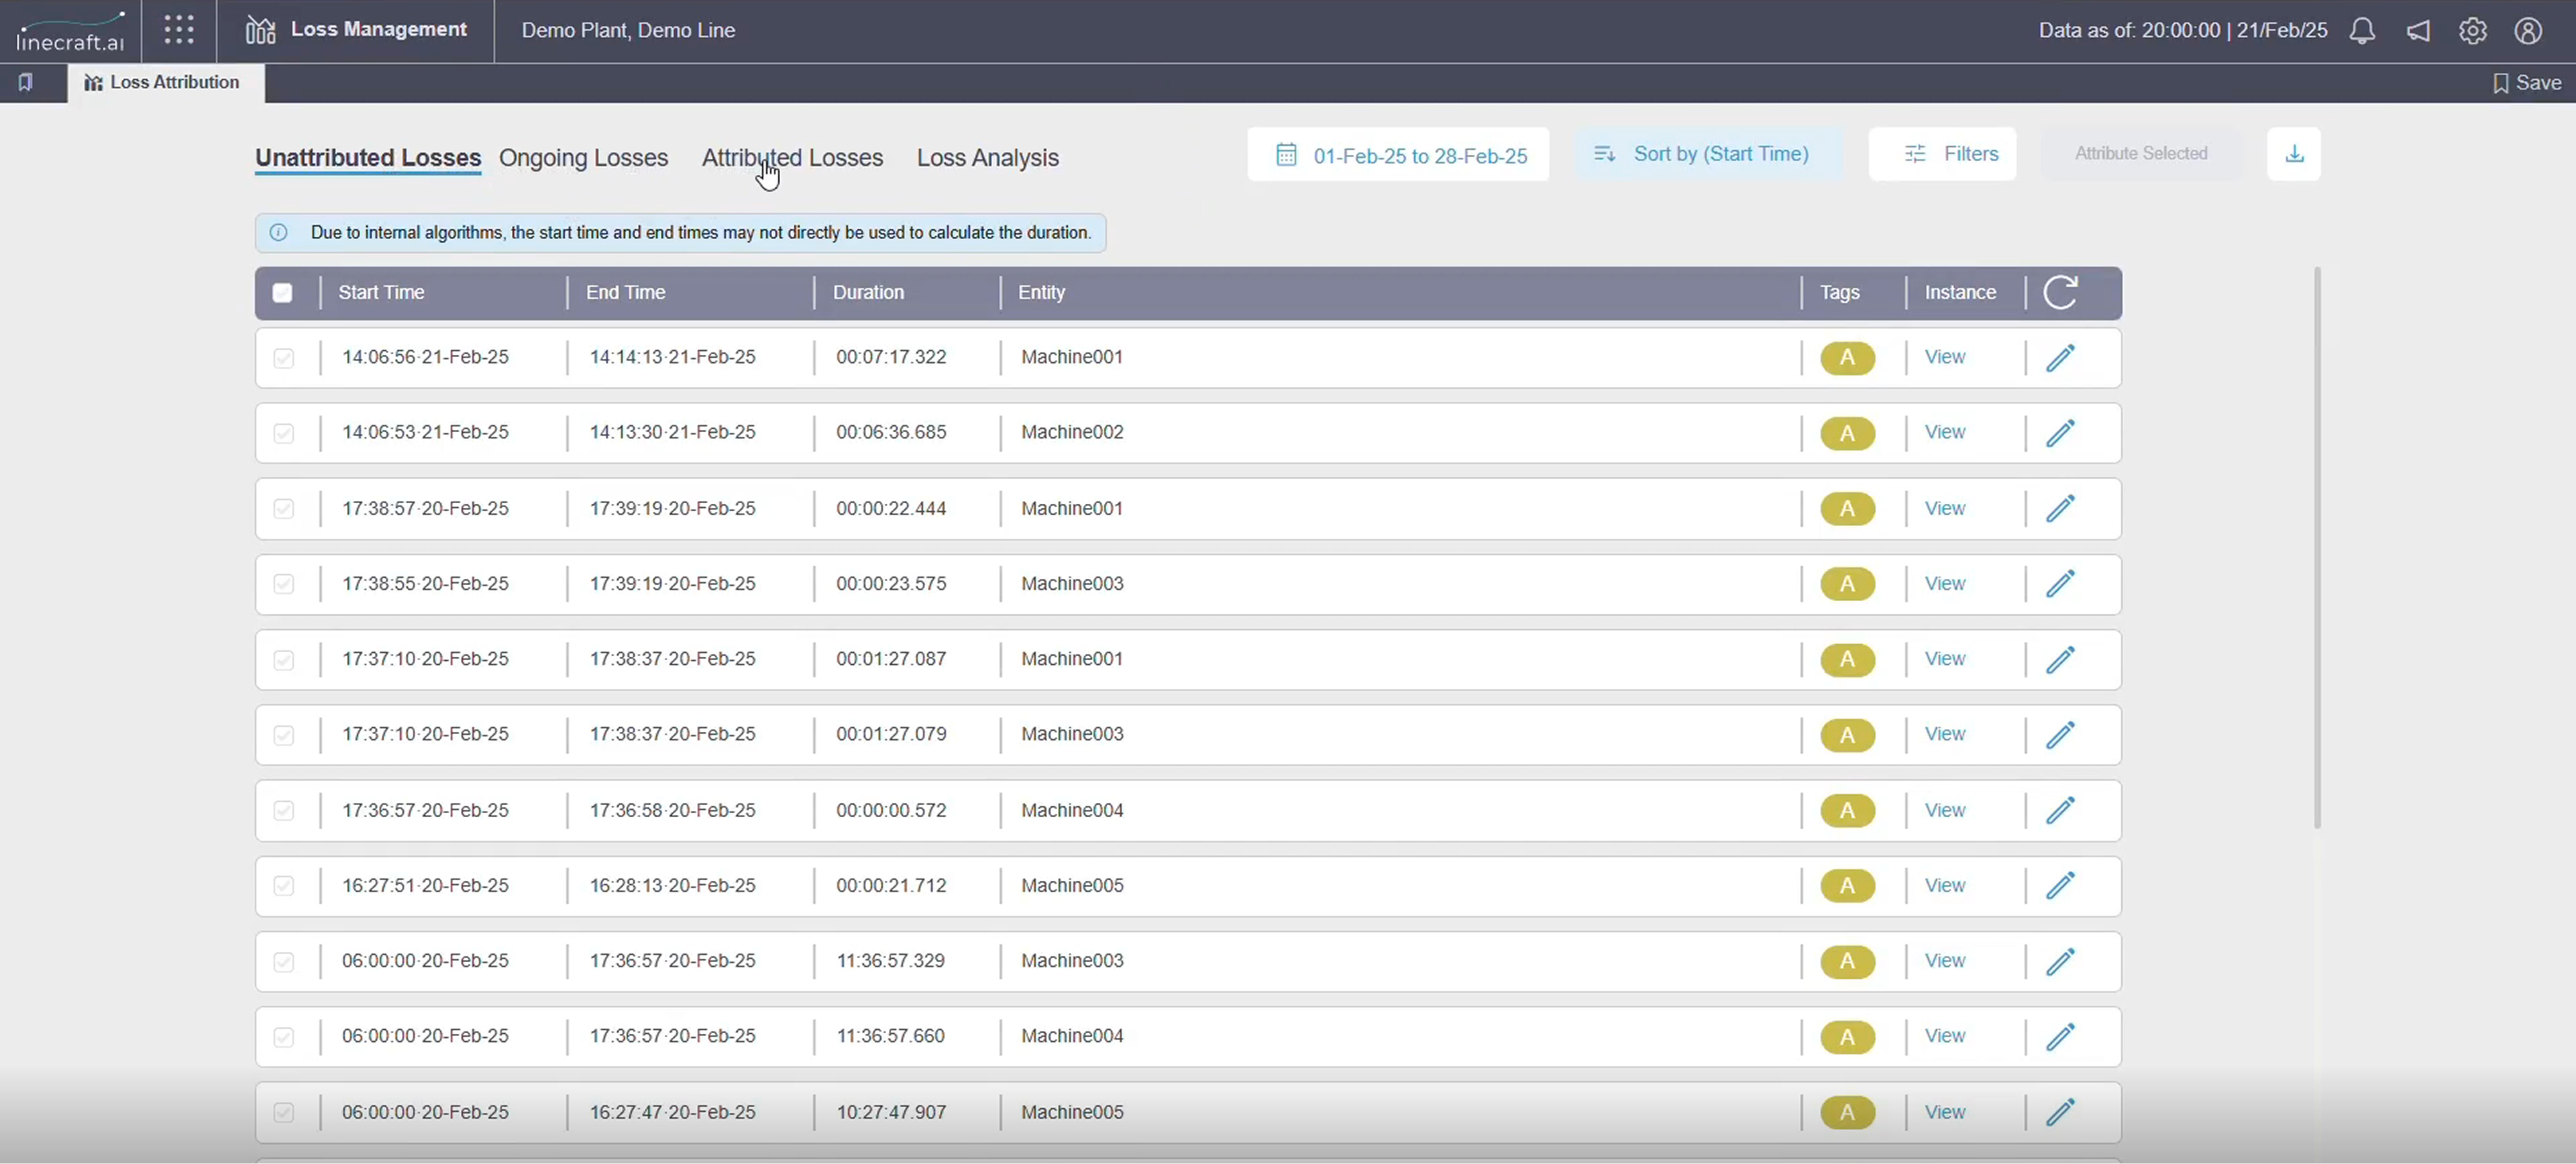This screenshot has width=2576, height=1164.
Task: Click the A tag on 17:37:10 Machine001 row
Action: [x=1847, y=660]
